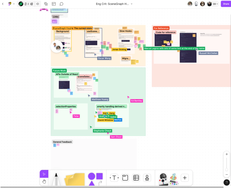
Task: Select the useScene... section label
Action: click(x=93, y=31)
